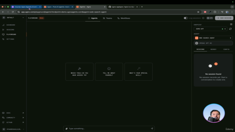The image size is (235, 132).
Task: Open the Dashboard sidebar item
Action: pos(11,25)
